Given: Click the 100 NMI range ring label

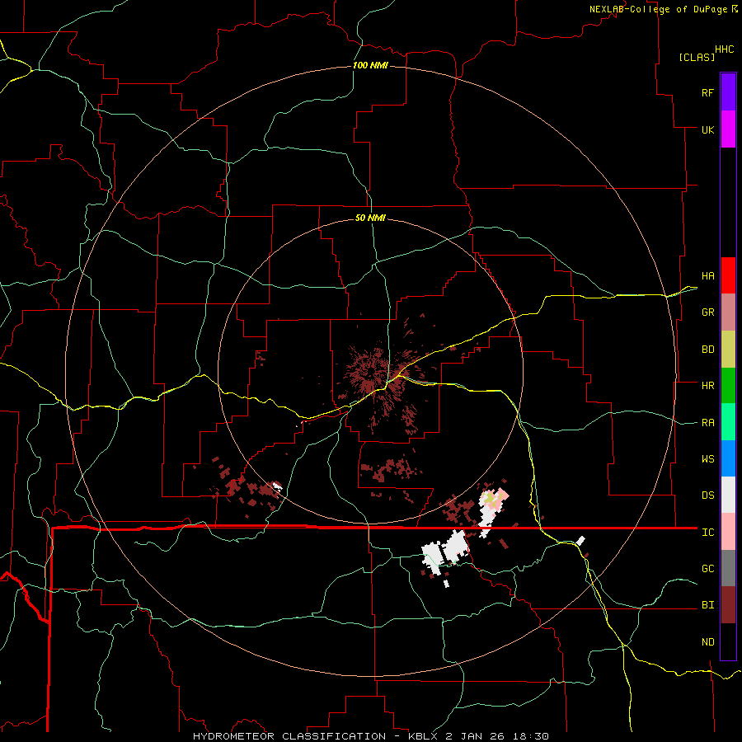Looking at the screenshot, I should [370, 65].
